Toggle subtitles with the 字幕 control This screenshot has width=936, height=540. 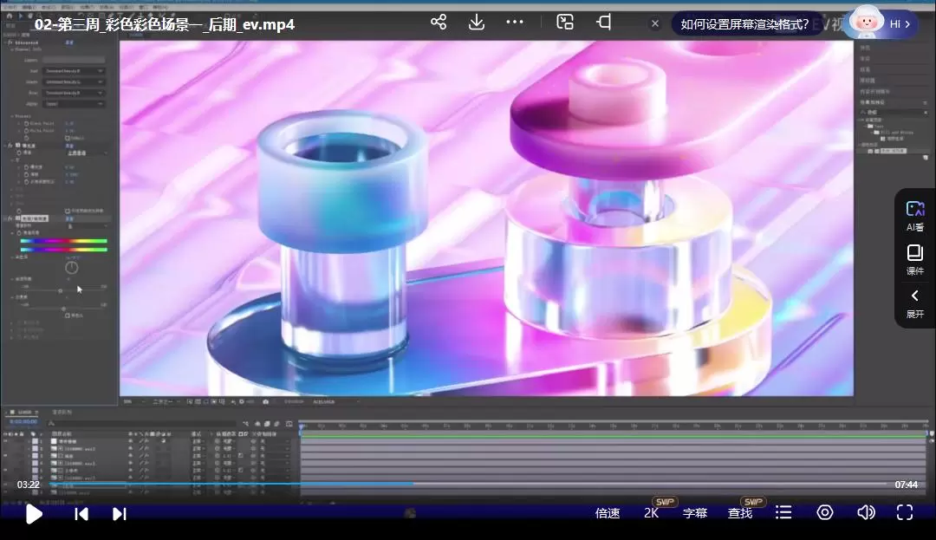(x=694, y=512)
